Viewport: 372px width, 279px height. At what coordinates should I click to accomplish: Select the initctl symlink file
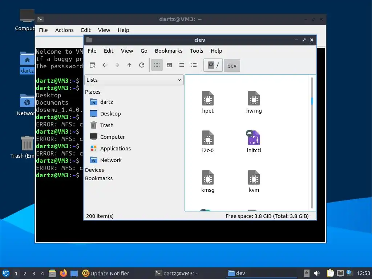[x=254, y=142]
